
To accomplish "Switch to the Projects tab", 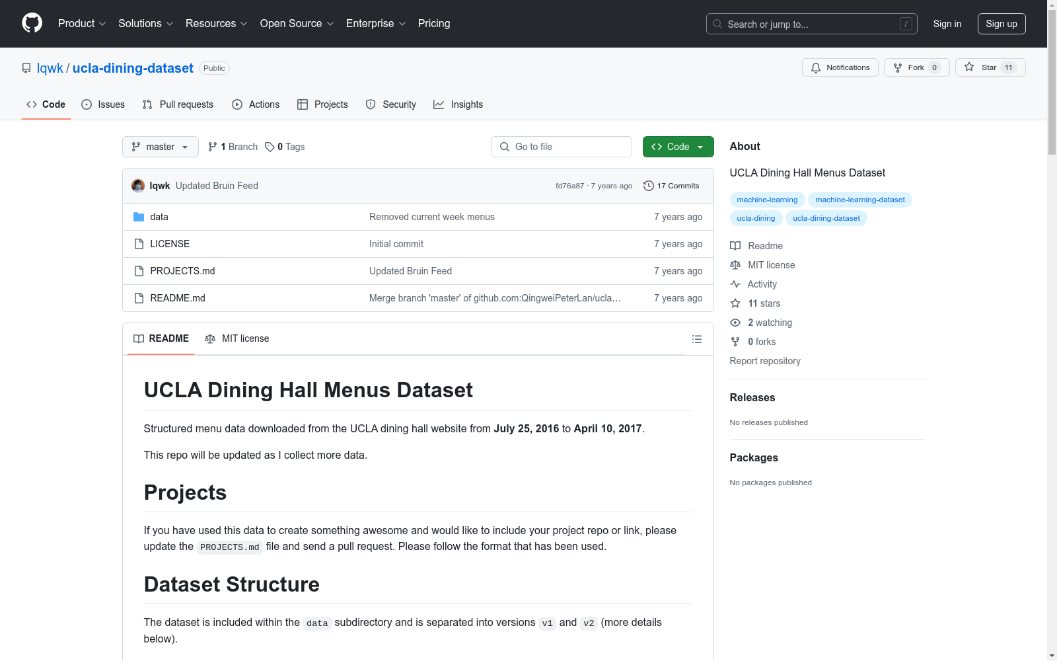I will coord(322,104).
